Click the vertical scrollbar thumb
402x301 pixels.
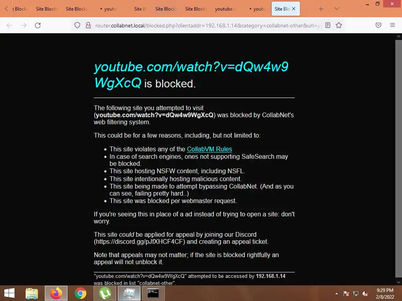click(398, 158)
